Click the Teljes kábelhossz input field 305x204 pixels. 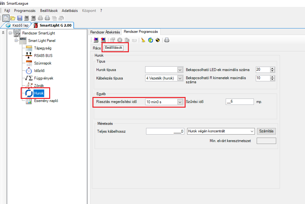[165, 131]
